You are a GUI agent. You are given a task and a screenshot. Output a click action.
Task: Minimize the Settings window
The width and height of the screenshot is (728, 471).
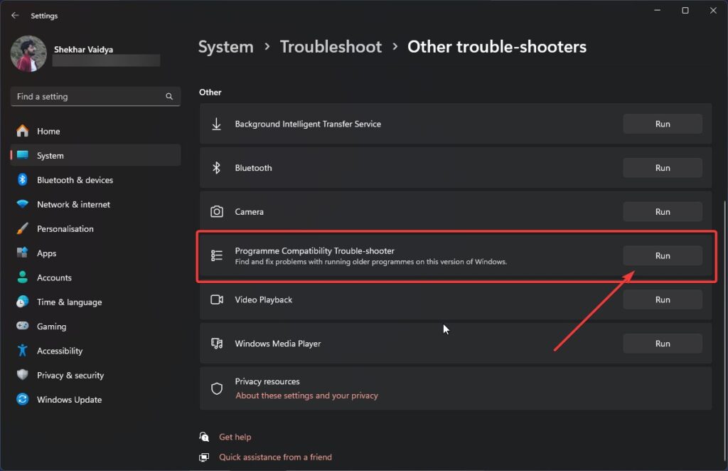point(657,10)
